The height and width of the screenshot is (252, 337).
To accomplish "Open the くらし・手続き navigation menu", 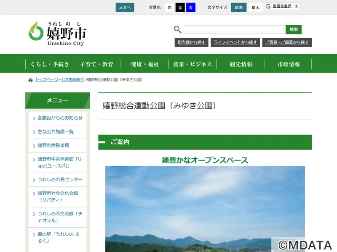I will 49,64.
